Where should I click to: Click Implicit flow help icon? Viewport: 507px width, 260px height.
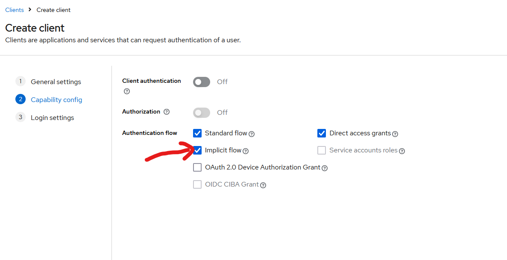pyautogui.click(x=246, y=151)
